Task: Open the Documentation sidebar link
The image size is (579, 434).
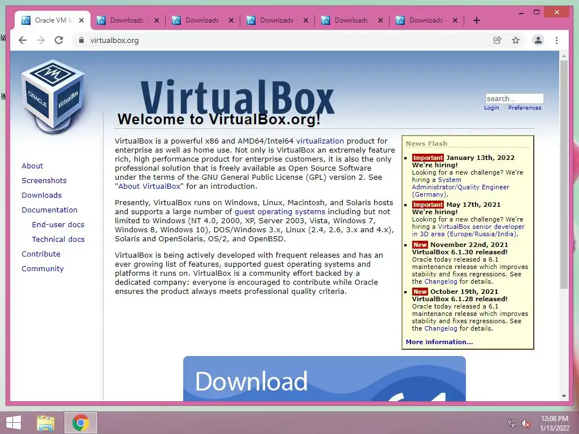Action: coord(50,210)
